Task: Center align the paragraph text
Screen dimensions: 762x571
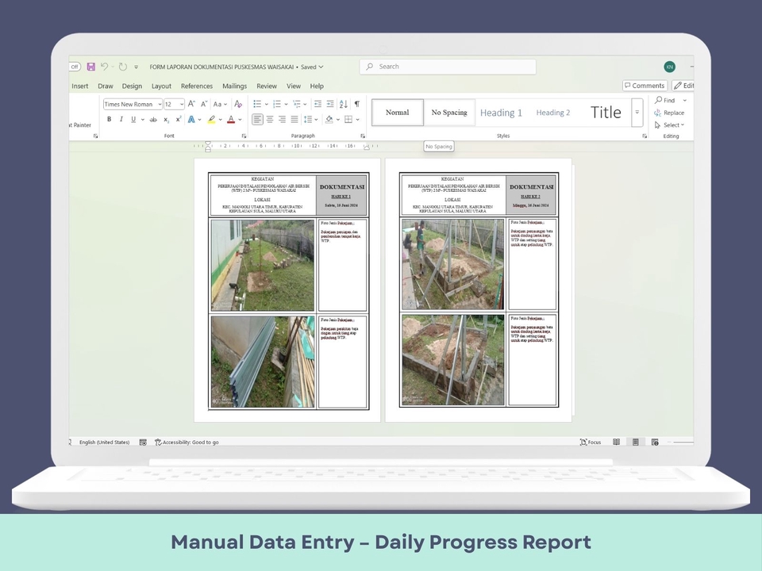Action: pyautogui.click(x=270, y=120)
